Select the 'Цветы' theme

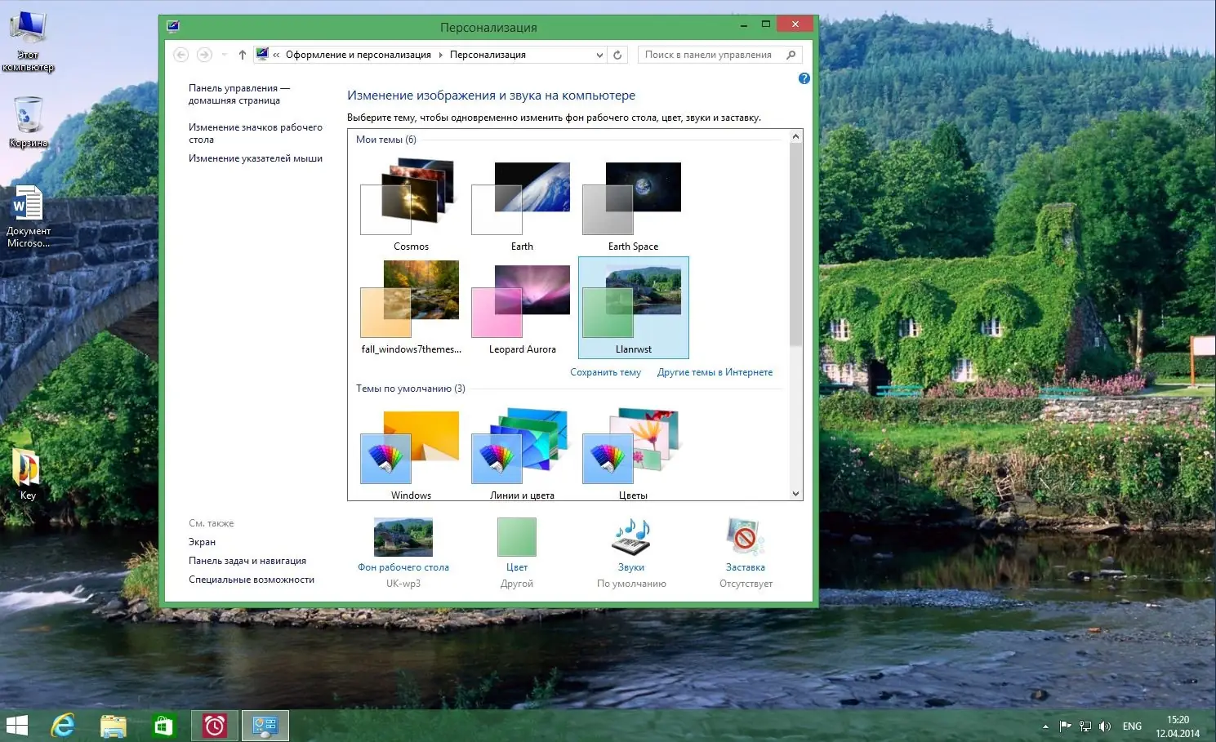coord(633,454)
